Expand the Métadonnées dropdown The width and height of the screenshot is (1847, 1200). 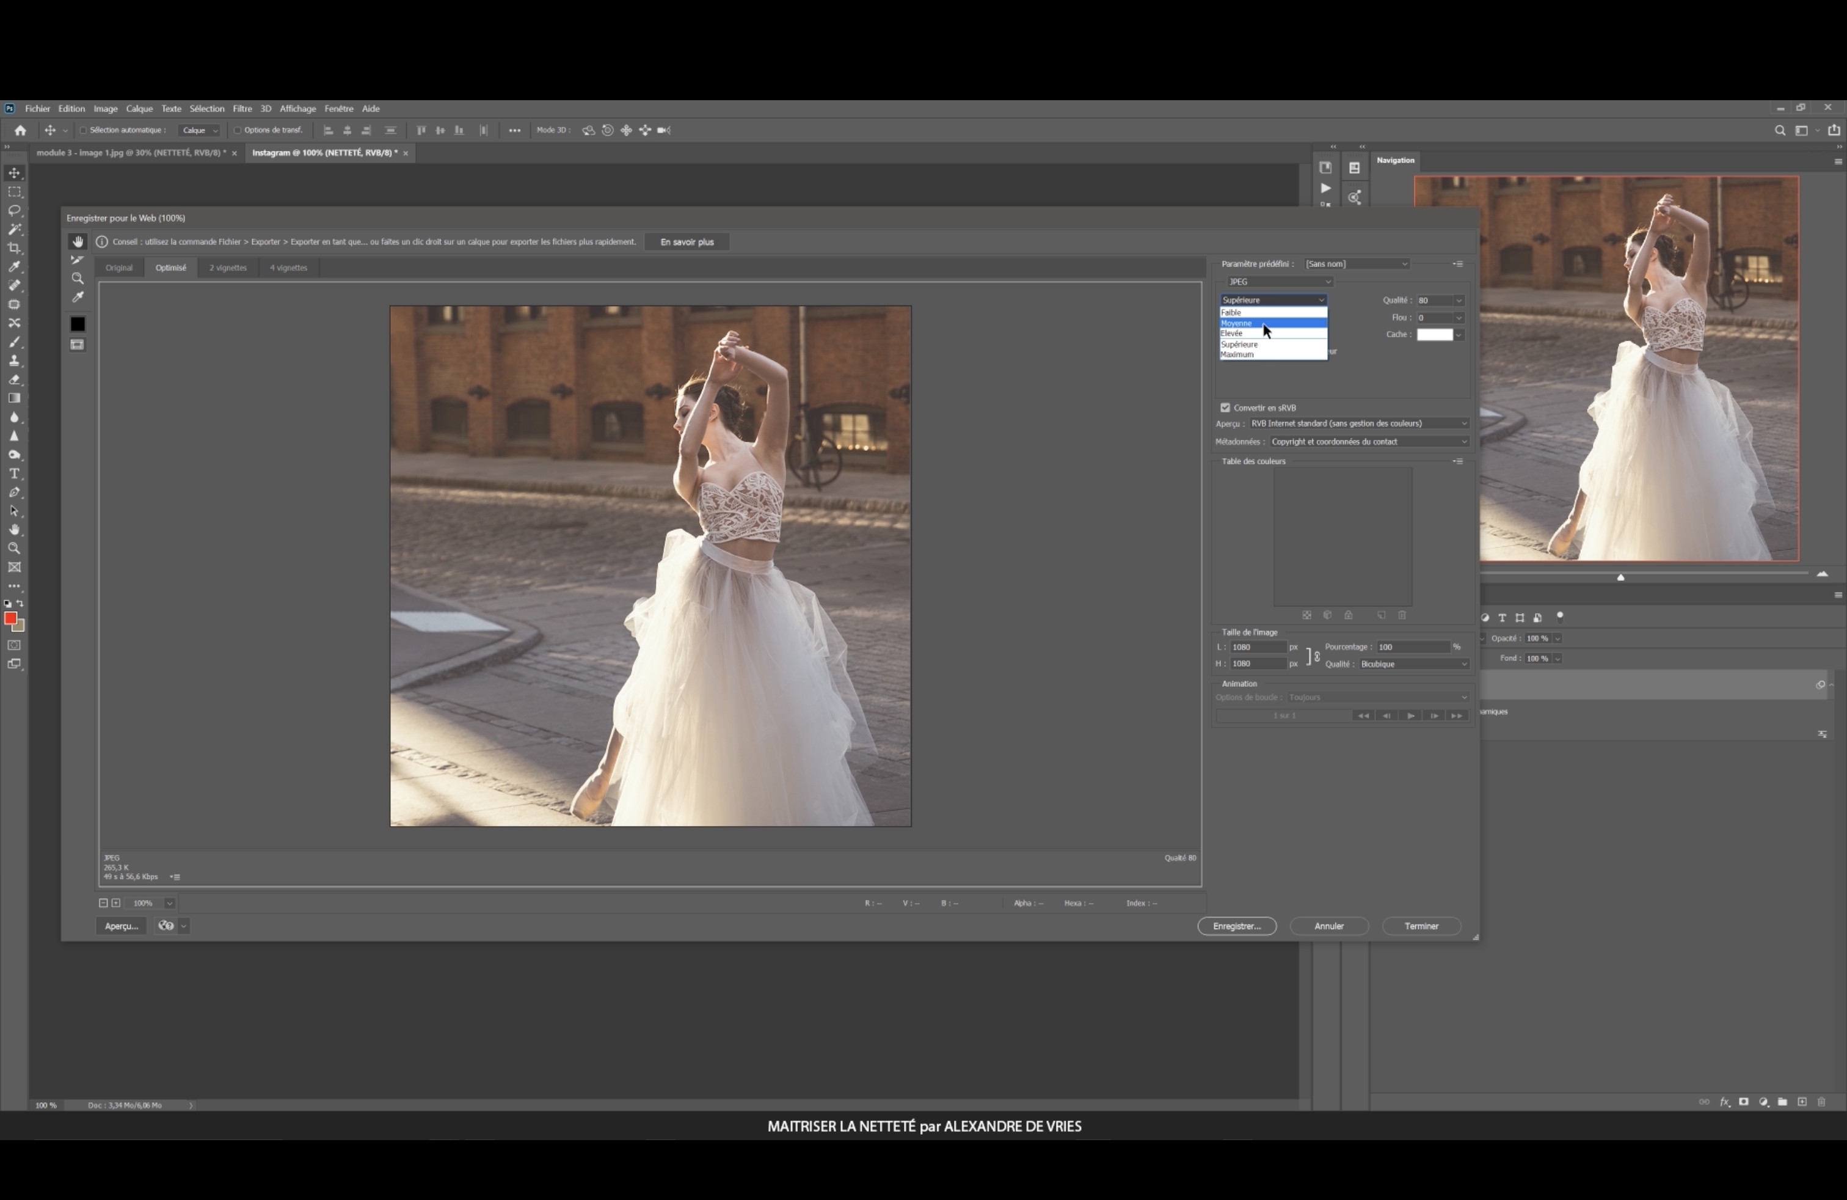pyautogui.click(x=1369, y=442)
